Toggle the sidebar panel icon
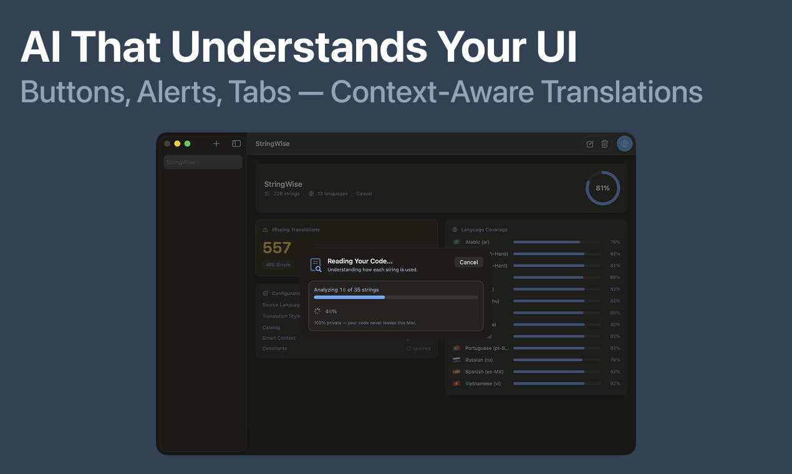Viewport: 792px width, 474px height. (236, 143)
